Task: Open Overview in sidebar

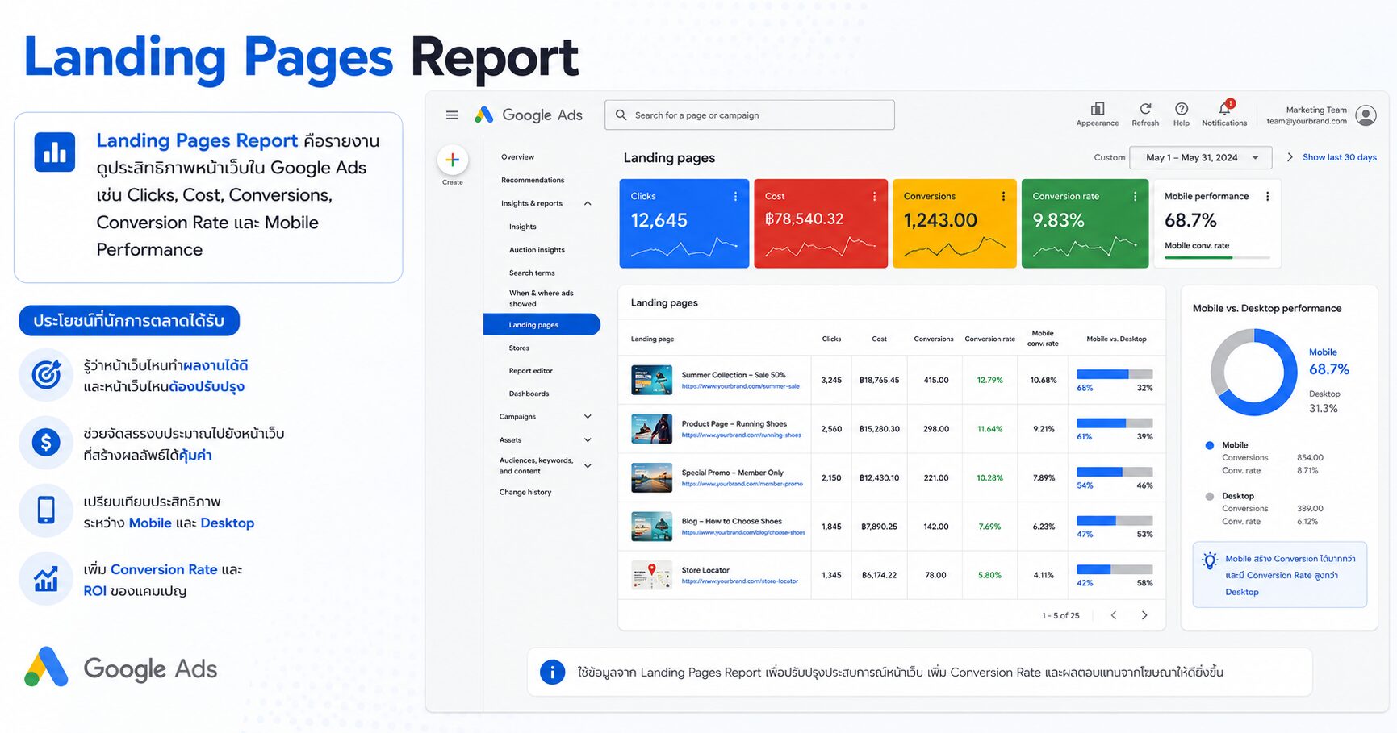Action: pos(517,157)
